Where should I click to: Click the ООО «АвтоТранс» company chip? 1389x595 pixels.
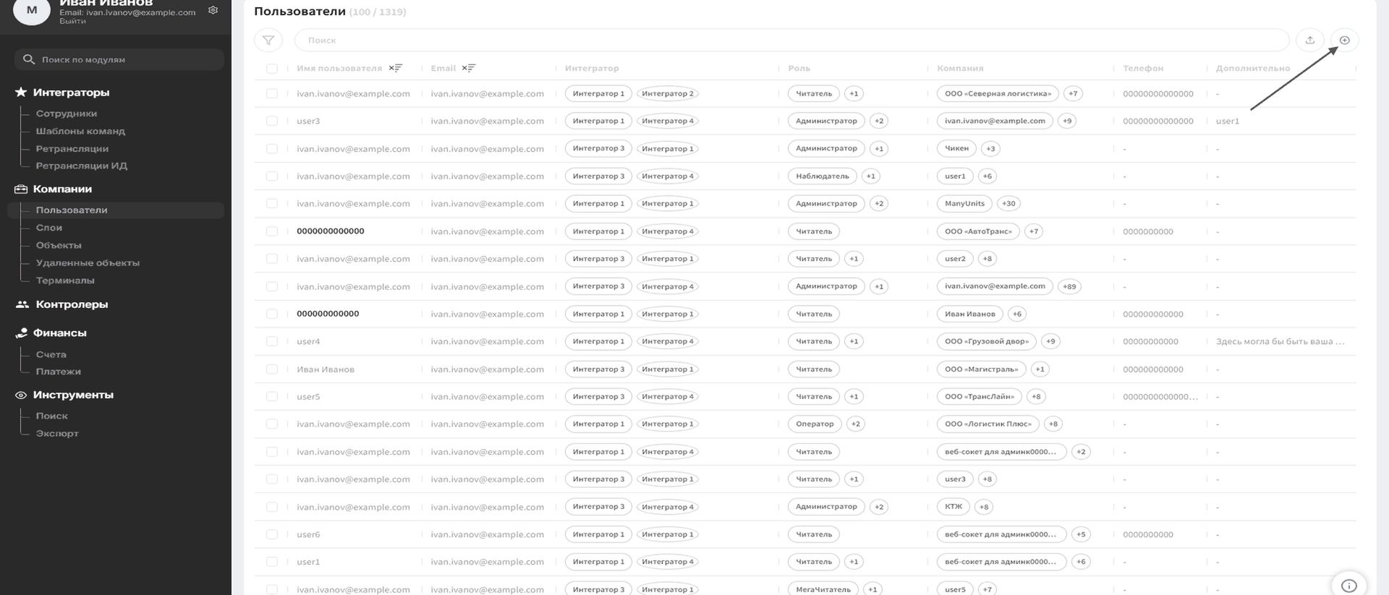click(x=978, y=231)
